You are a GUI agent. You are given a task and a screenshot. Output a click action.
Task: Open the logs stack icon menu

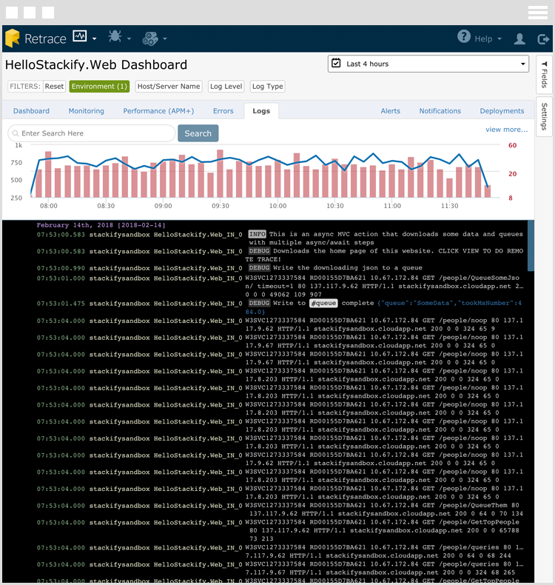pos(150,38)
